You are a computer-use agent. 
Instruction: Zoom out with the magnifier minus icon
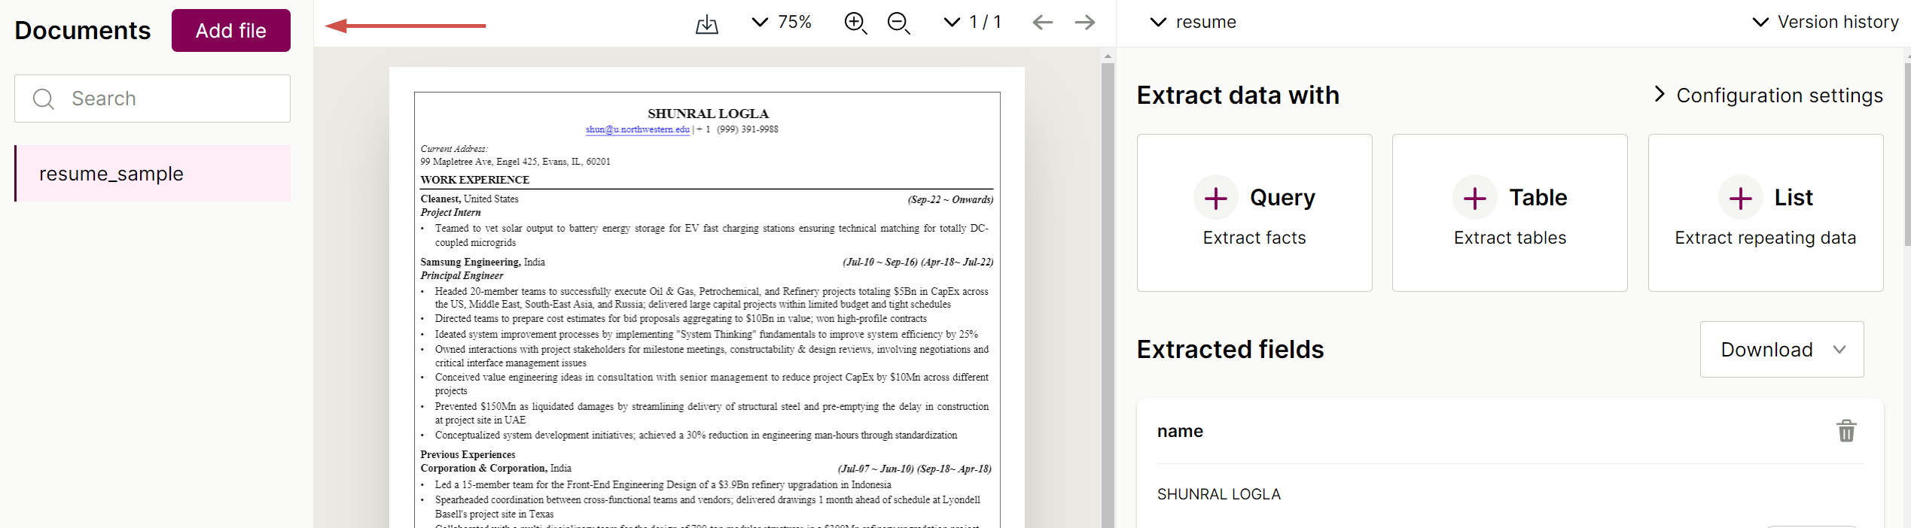[898, 23]
